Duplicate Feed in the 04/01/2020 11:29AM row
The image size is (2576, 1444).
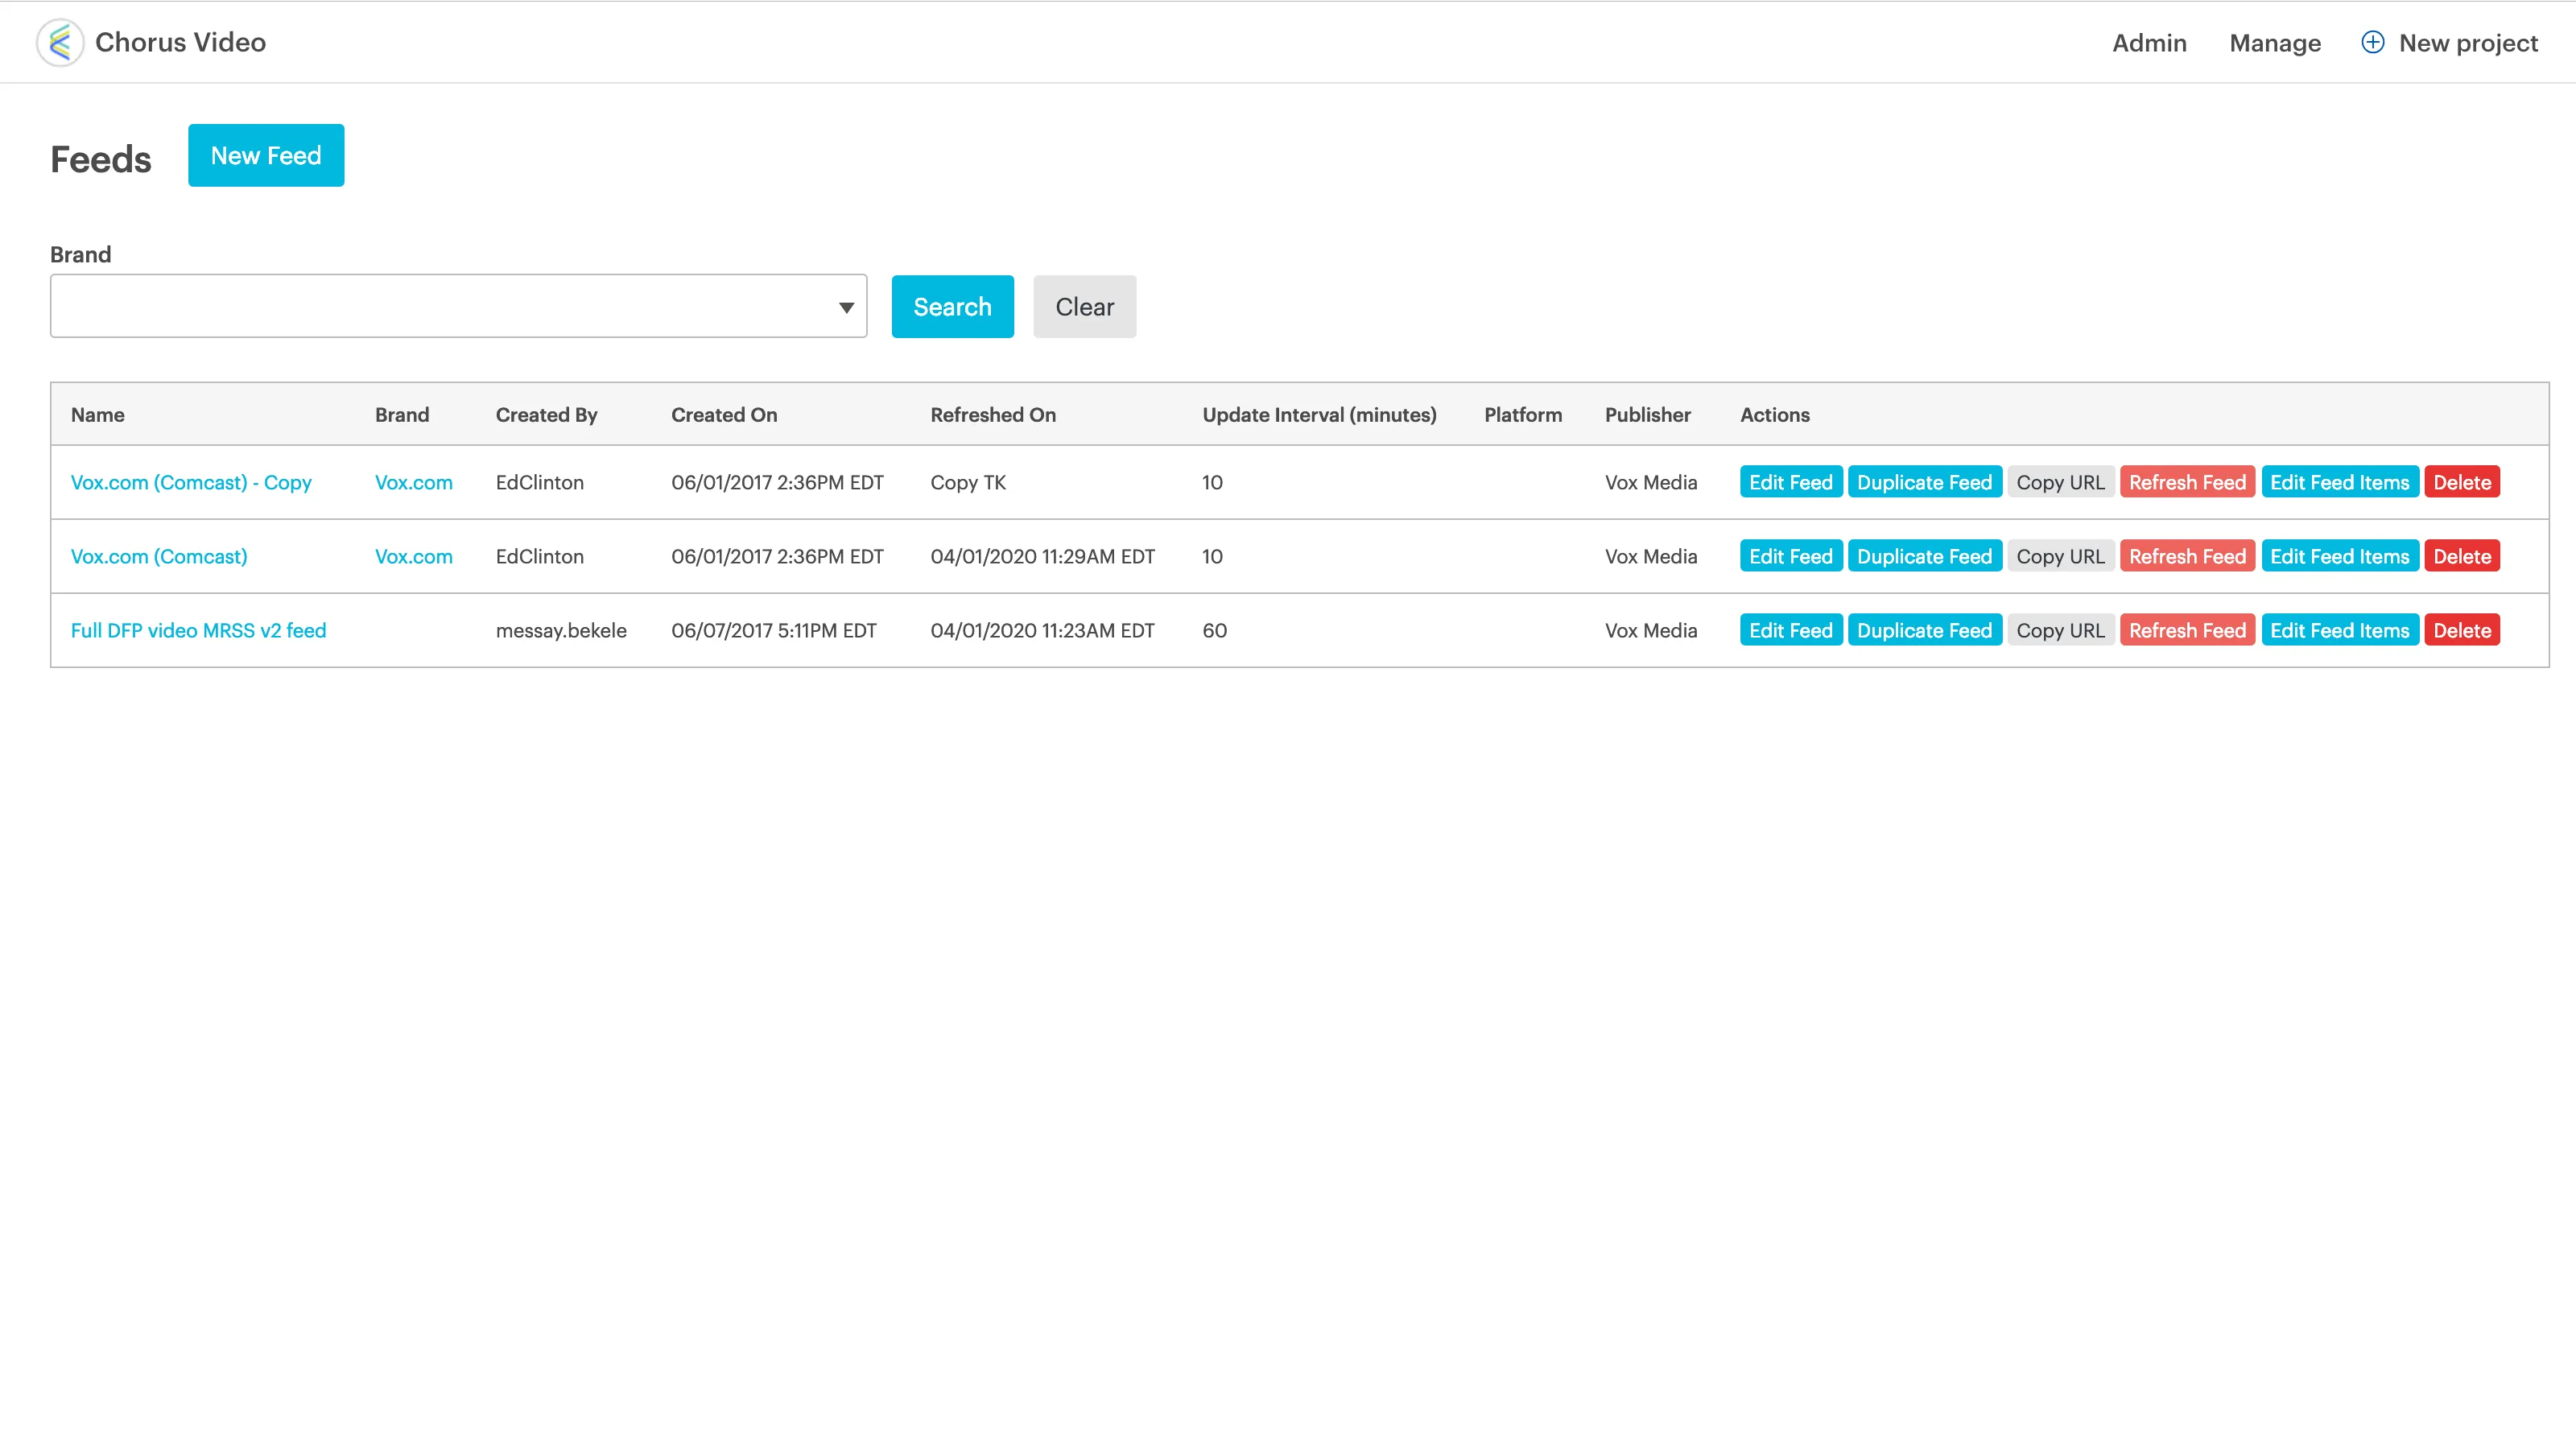click(1924, 556)
